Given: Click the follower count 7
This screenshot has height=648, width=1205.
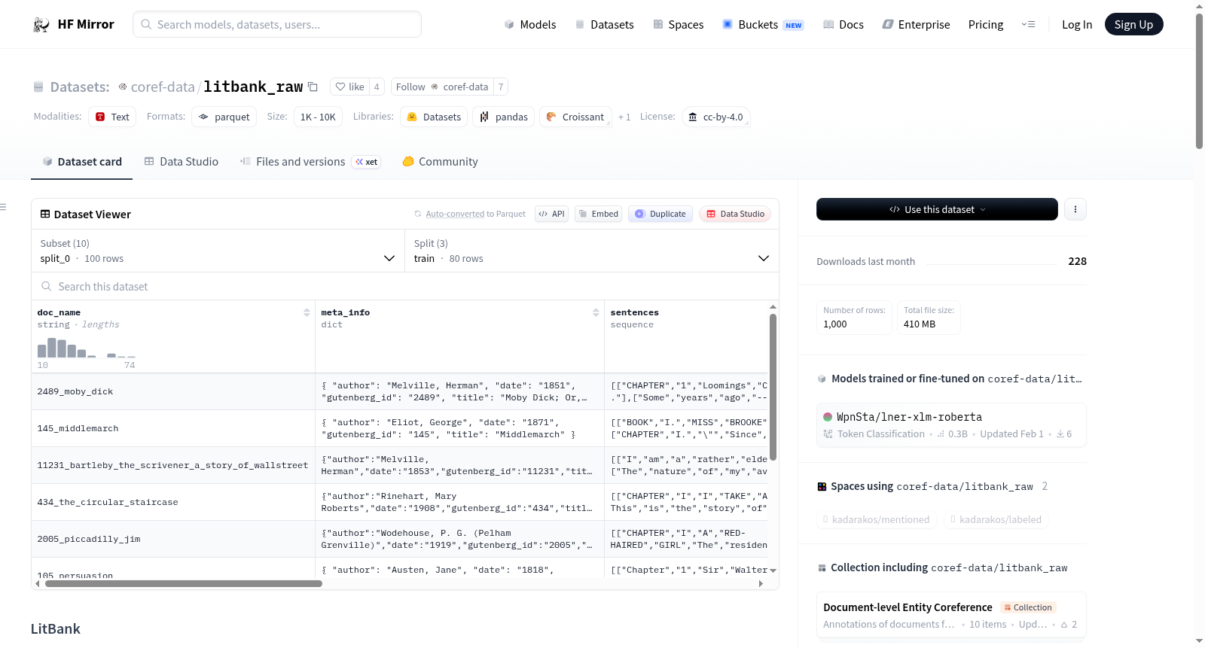Looking at the screenshot, I should (x=501, y=87).
